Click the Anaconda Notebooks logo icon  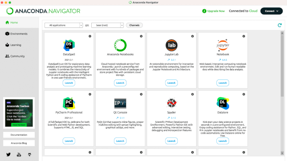[x=120, y=45]
